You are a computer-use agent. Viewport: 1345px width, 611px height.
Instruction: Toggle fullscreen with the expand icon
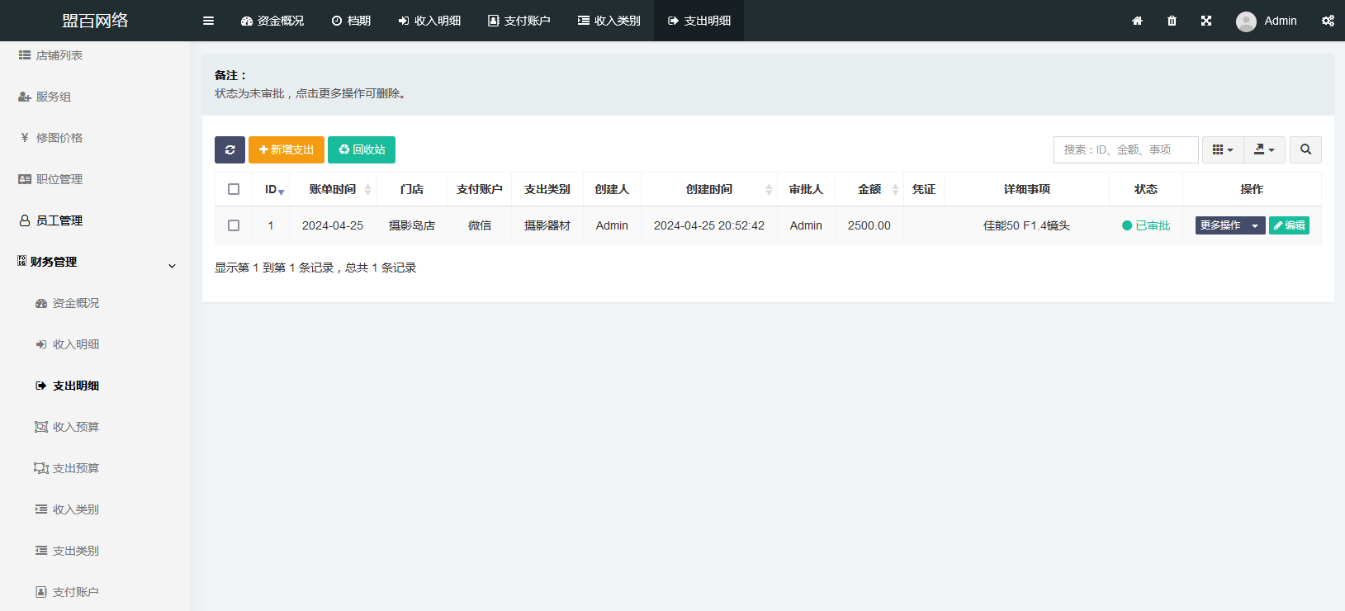point(1206,21)
